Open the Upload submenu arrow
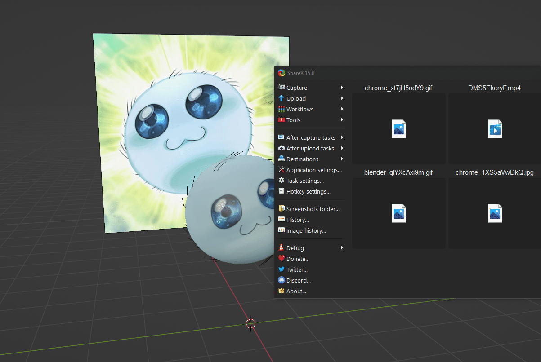This screenshot has width=541, height=362. 342,98
